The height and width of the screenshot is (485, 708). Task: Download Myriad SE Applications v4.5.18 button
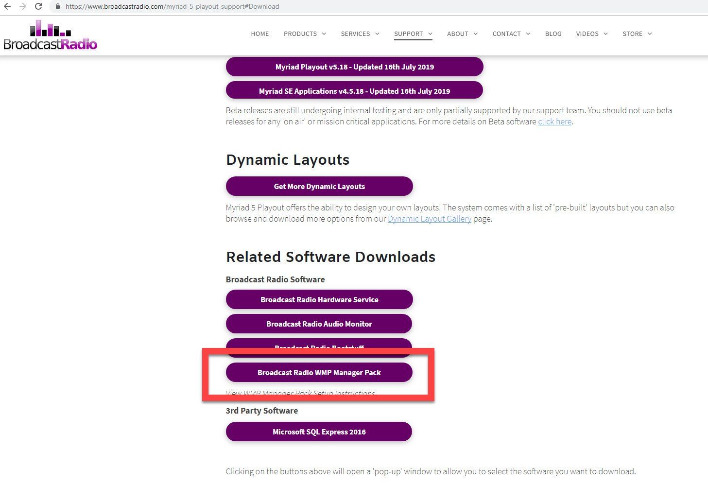coord(355,91)
